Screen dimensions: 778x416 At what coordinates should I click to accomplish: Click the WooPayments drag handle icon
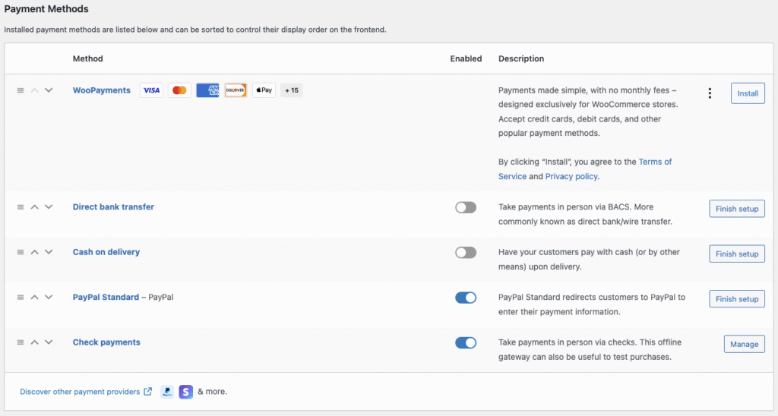click(21, 90)
